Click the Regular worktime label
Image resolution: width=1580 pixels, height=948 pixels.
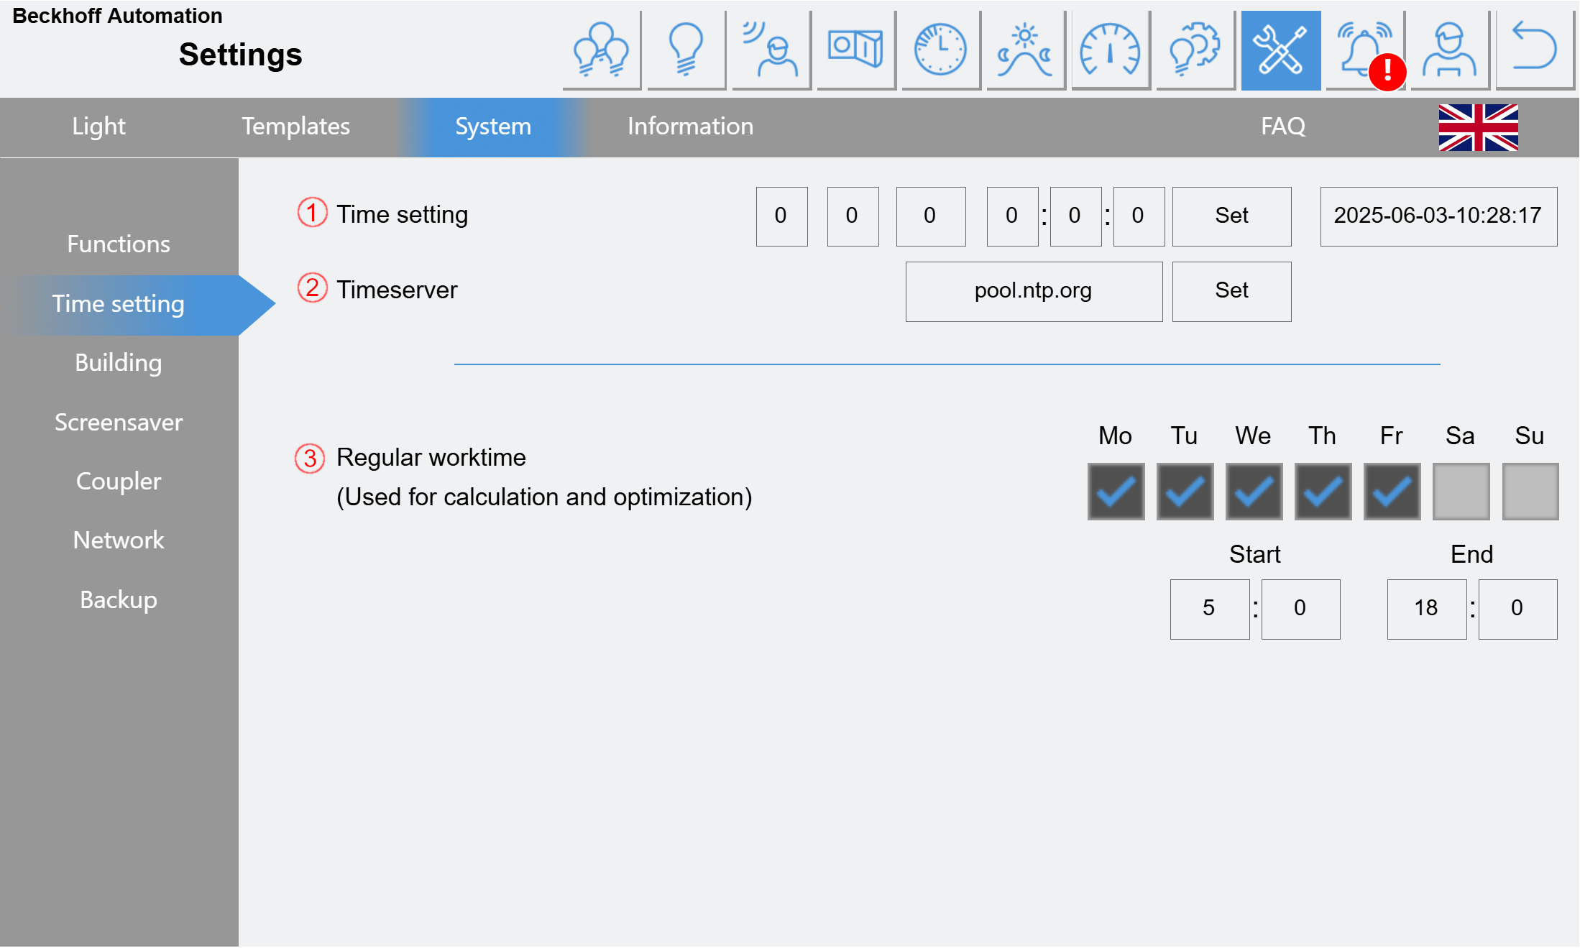tap(431, 458)
